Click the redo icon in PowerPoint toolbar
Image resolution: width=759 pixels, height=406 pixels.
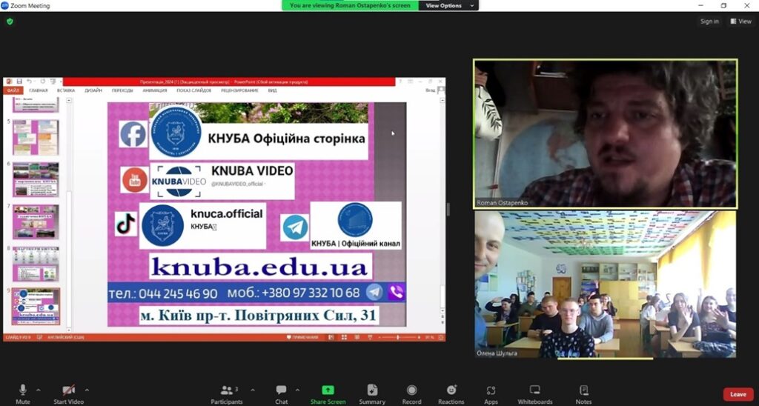[x=42, y=81]
